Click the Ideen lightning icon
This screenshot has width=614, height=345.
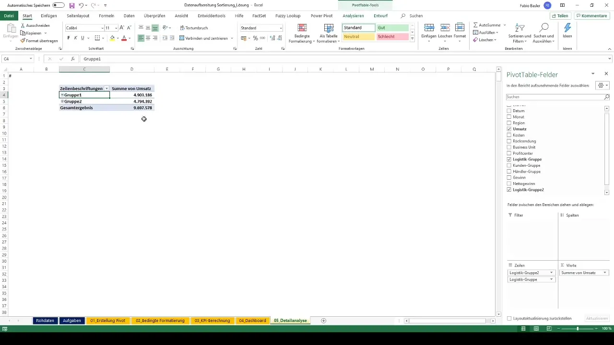(567, 28)
